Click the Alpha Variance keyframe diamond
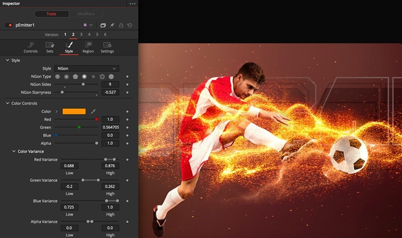This screenshot has height=238, width=402. (x=127, y=221)
